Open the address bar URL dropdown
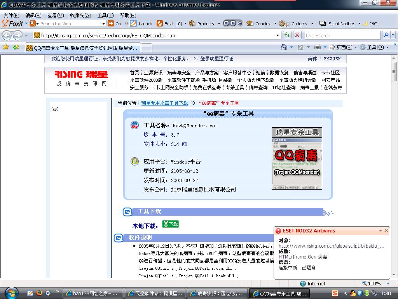 coord(278,35)
